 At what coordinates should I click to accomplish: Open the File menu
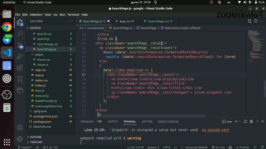[17, 15]
